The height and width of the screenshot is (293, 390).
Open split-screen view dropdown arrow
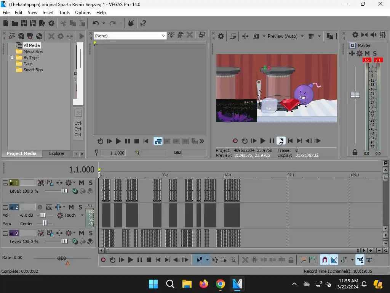264,36
